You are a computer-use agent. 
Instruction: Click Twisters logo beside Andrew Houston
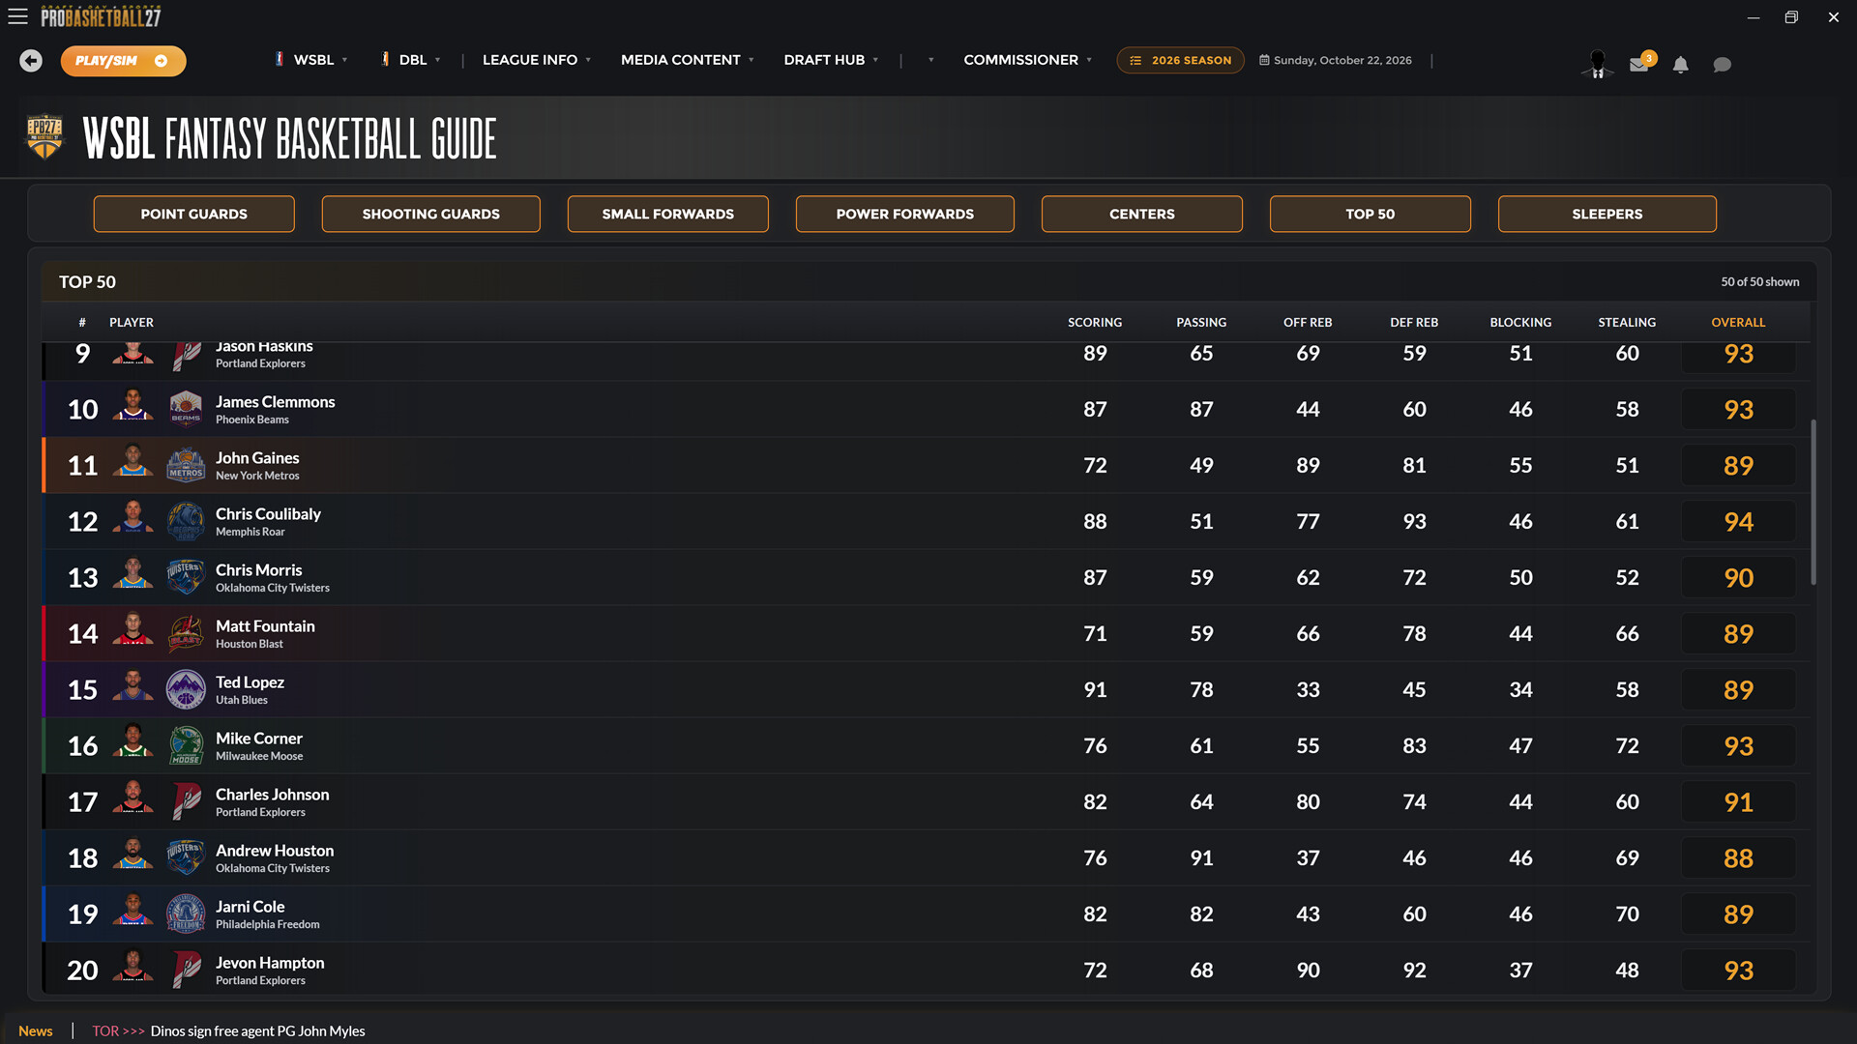[186, 857]
